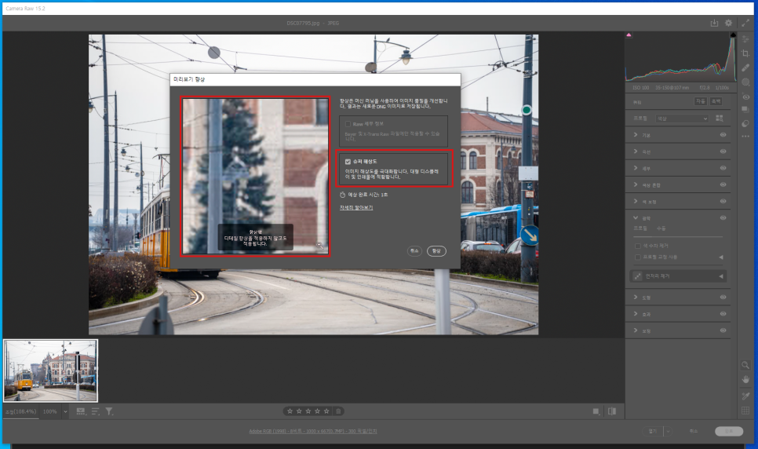This screenshot has width=758, height=449.
Task: Expand the profile corrections disclosure triangle
Action: tap(721, 257)
